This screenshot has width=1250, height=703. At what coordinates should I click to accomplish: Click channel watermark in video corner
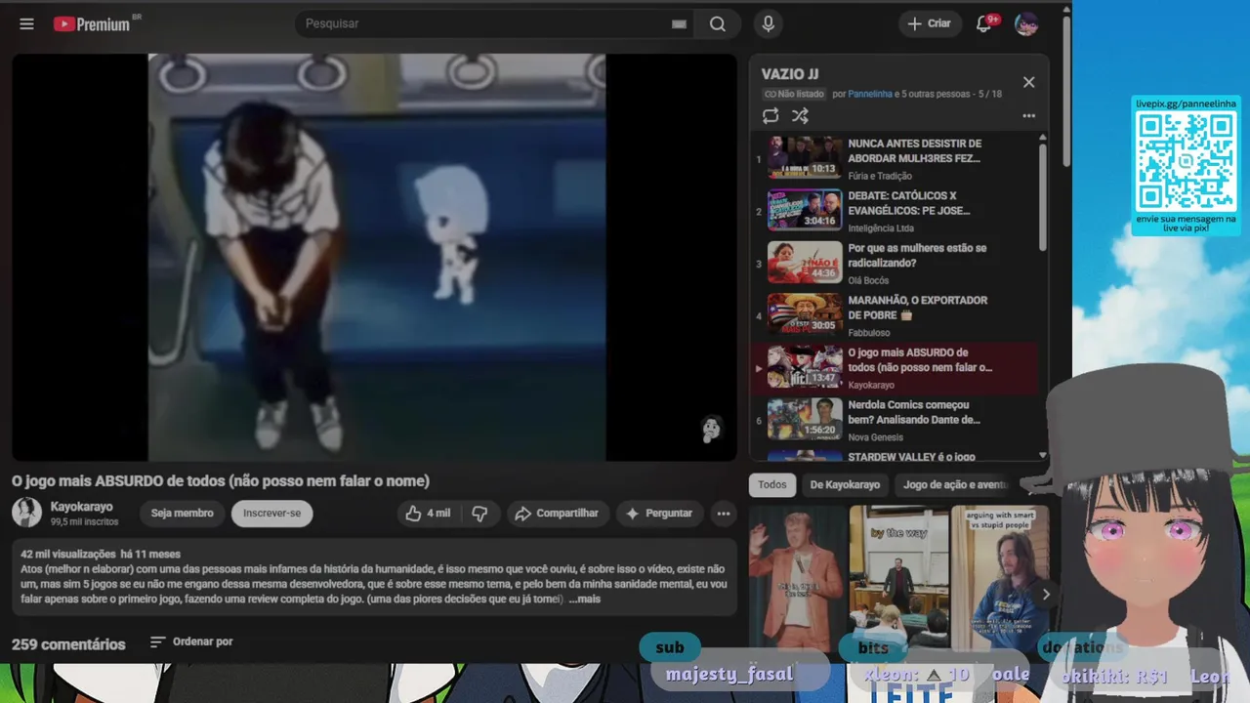point(712,429)
